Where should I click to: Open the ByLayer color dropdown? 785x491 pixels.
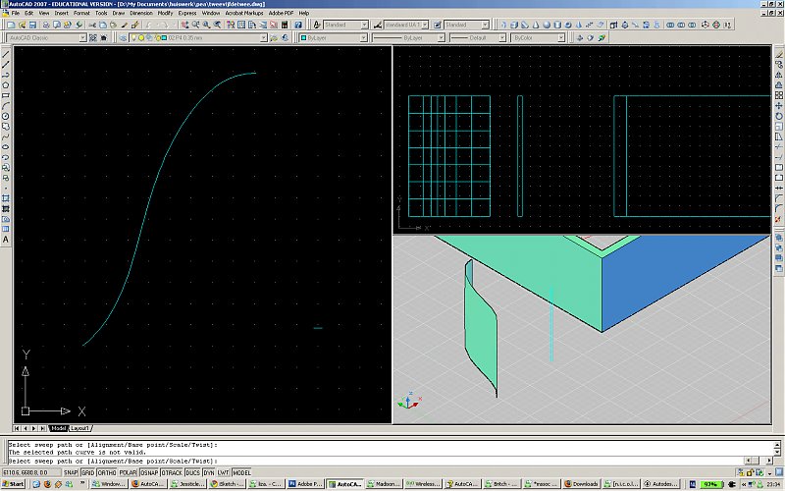point(363,37)
